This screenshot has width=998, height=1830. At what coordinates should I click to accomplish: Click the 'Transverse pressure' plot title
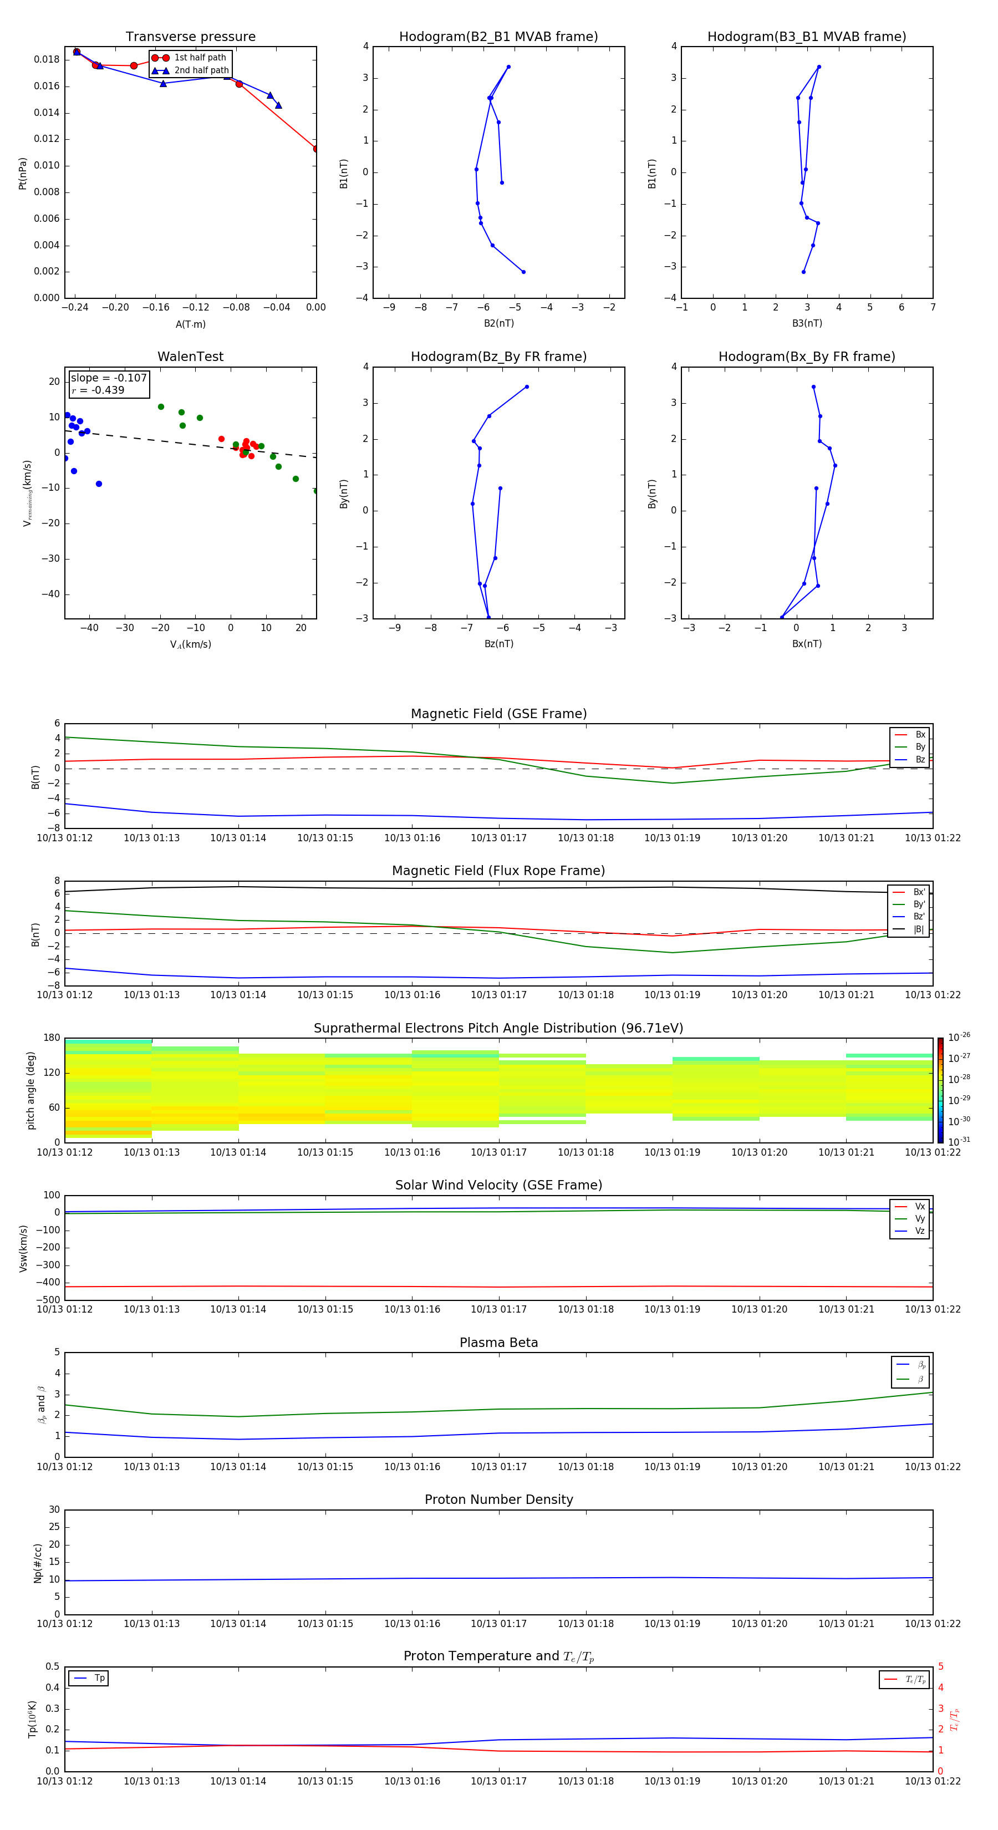(x=190, y=37)
